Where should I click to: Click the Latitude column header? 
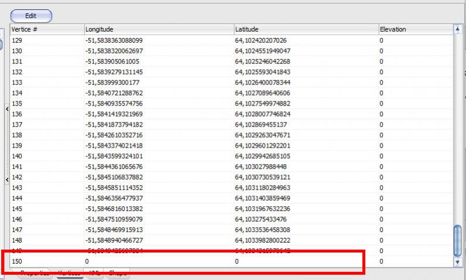click(x=305, y=29)
